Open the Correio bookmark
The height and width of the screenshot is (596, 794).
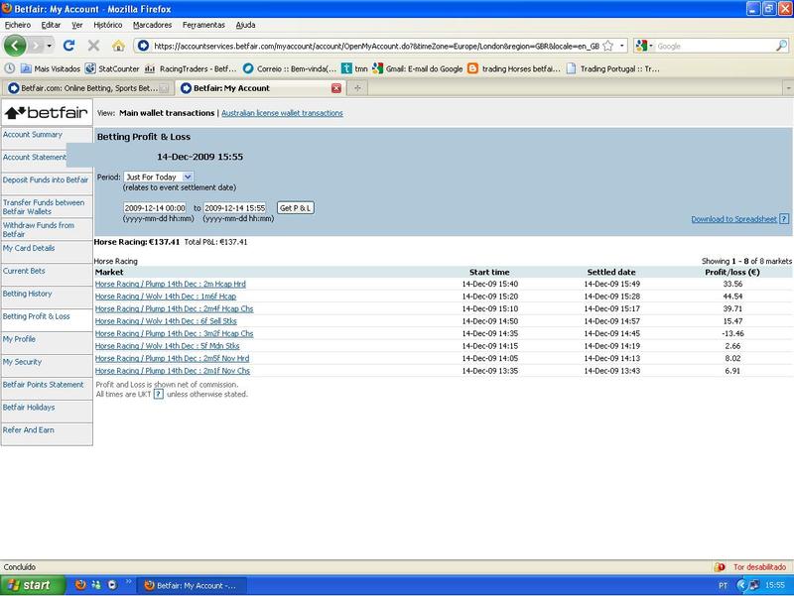(x=289, y=68)
